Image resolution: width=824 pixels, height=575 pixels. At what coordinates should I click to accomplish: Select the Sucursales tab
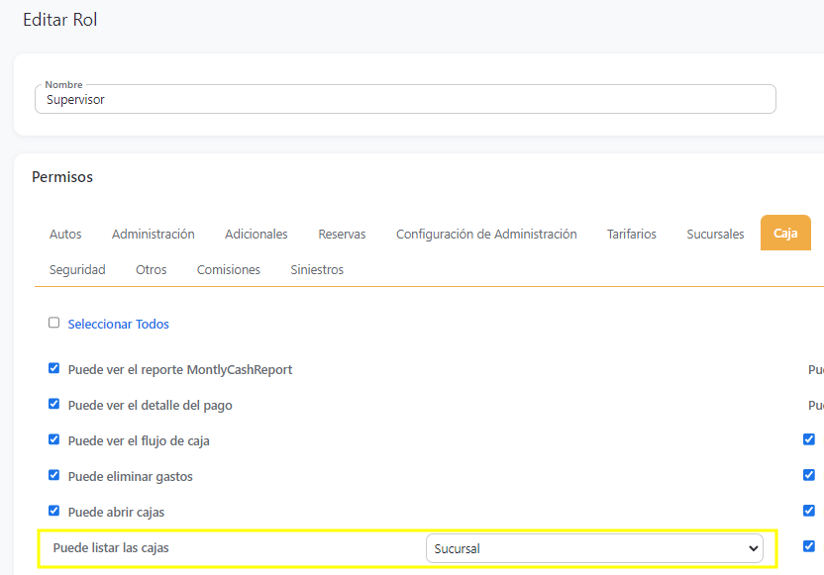[715, 235]
